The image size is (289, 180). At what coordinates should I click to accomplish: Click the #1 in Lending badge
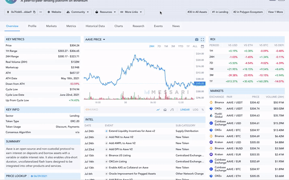pos(220,12)
